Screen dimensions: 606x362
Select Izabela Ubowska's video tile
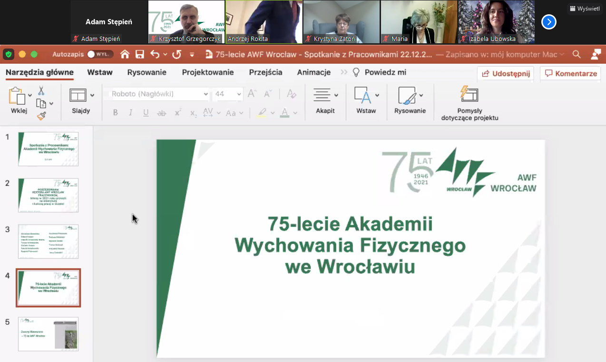[x=496, y=22]
